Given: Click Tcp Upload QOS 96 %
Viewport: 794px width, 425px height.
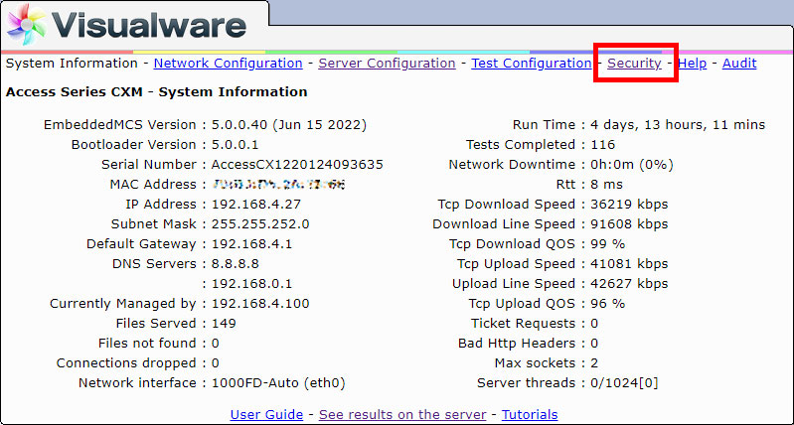Looking at the screenshot, I should [x=607, y=304].
